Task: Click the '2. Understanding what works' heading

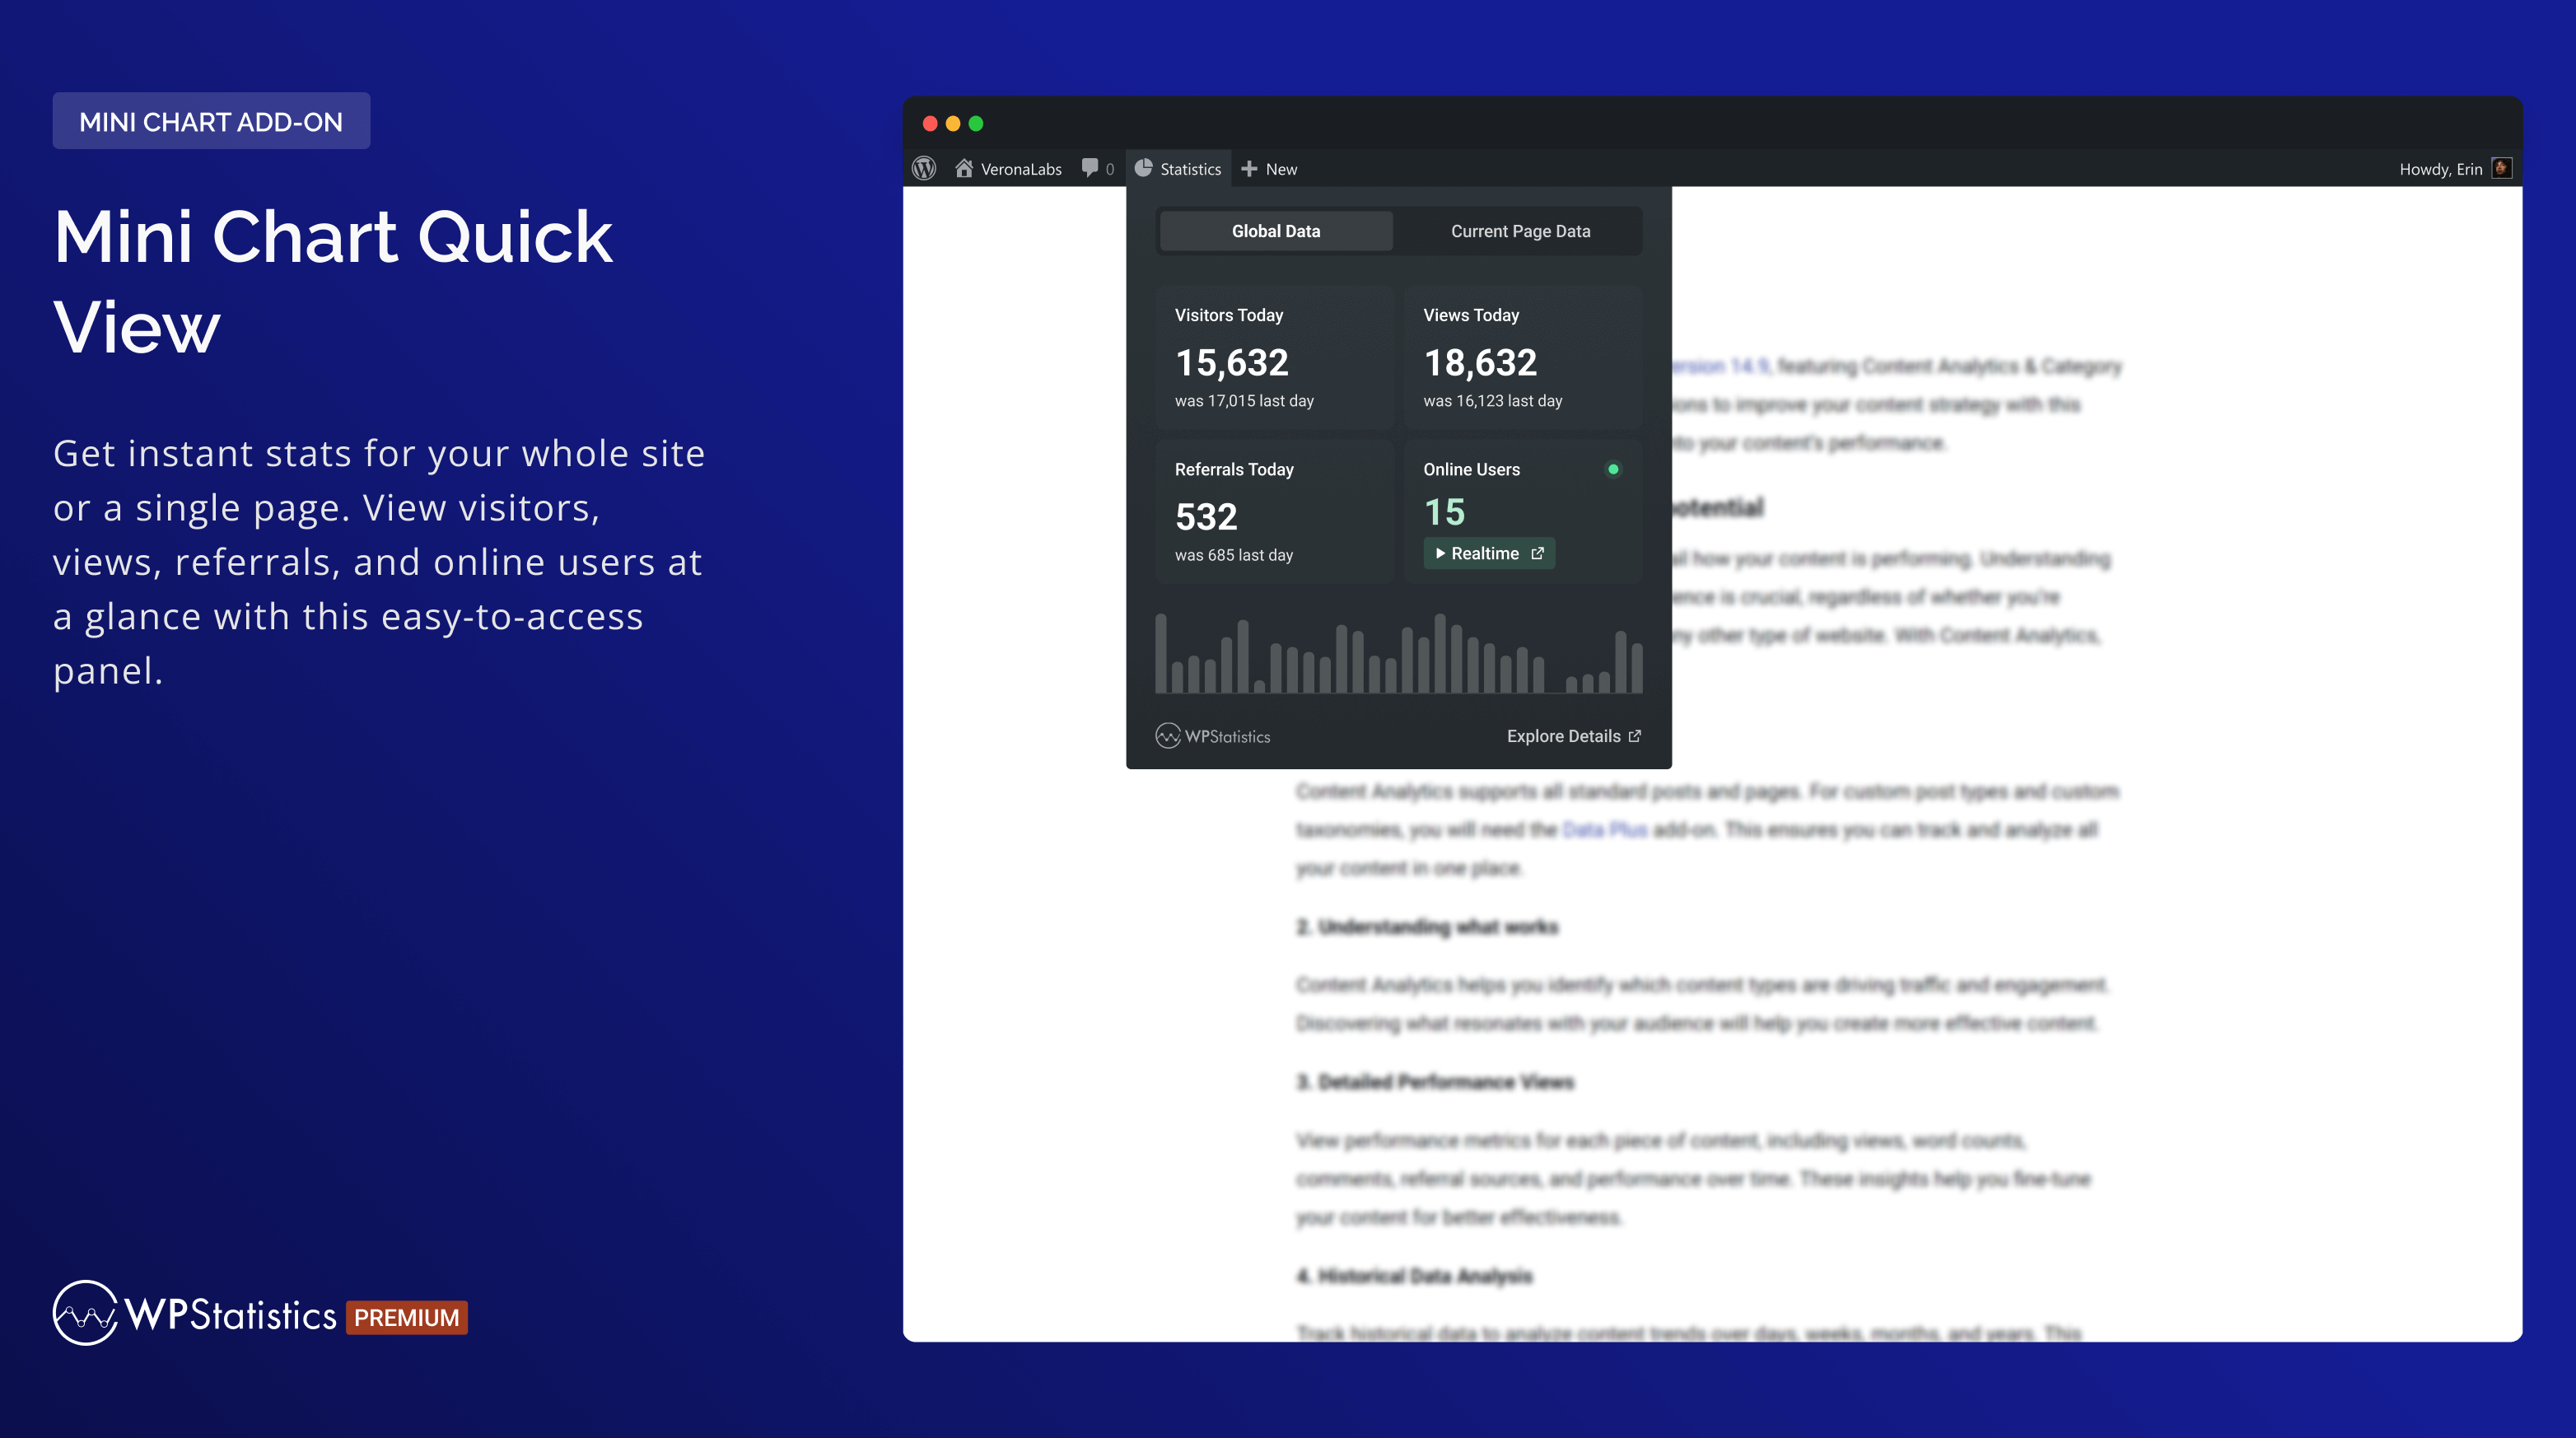Action: 1427,927
